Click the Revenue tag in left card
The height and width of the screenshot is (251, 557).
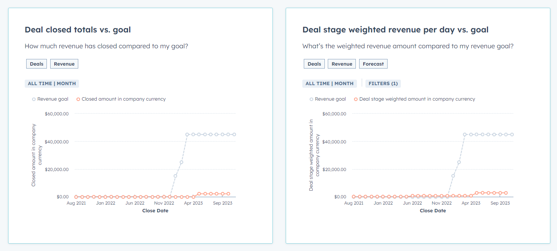pyautogui.click(x=64, y=64)
